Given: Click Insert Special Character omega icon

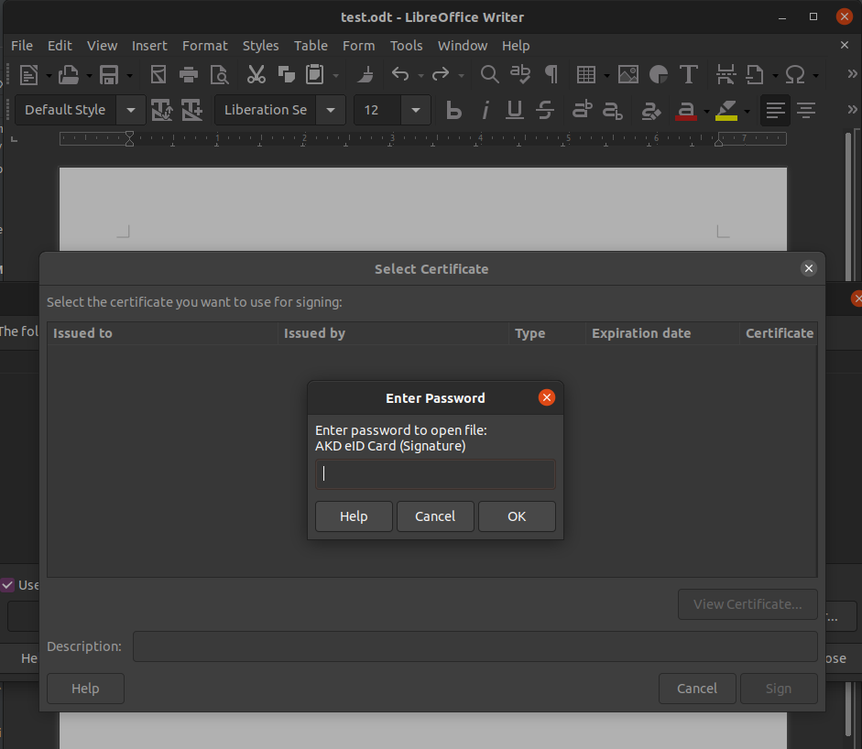Looking at the screenshot, I should (x=795, y=75).
